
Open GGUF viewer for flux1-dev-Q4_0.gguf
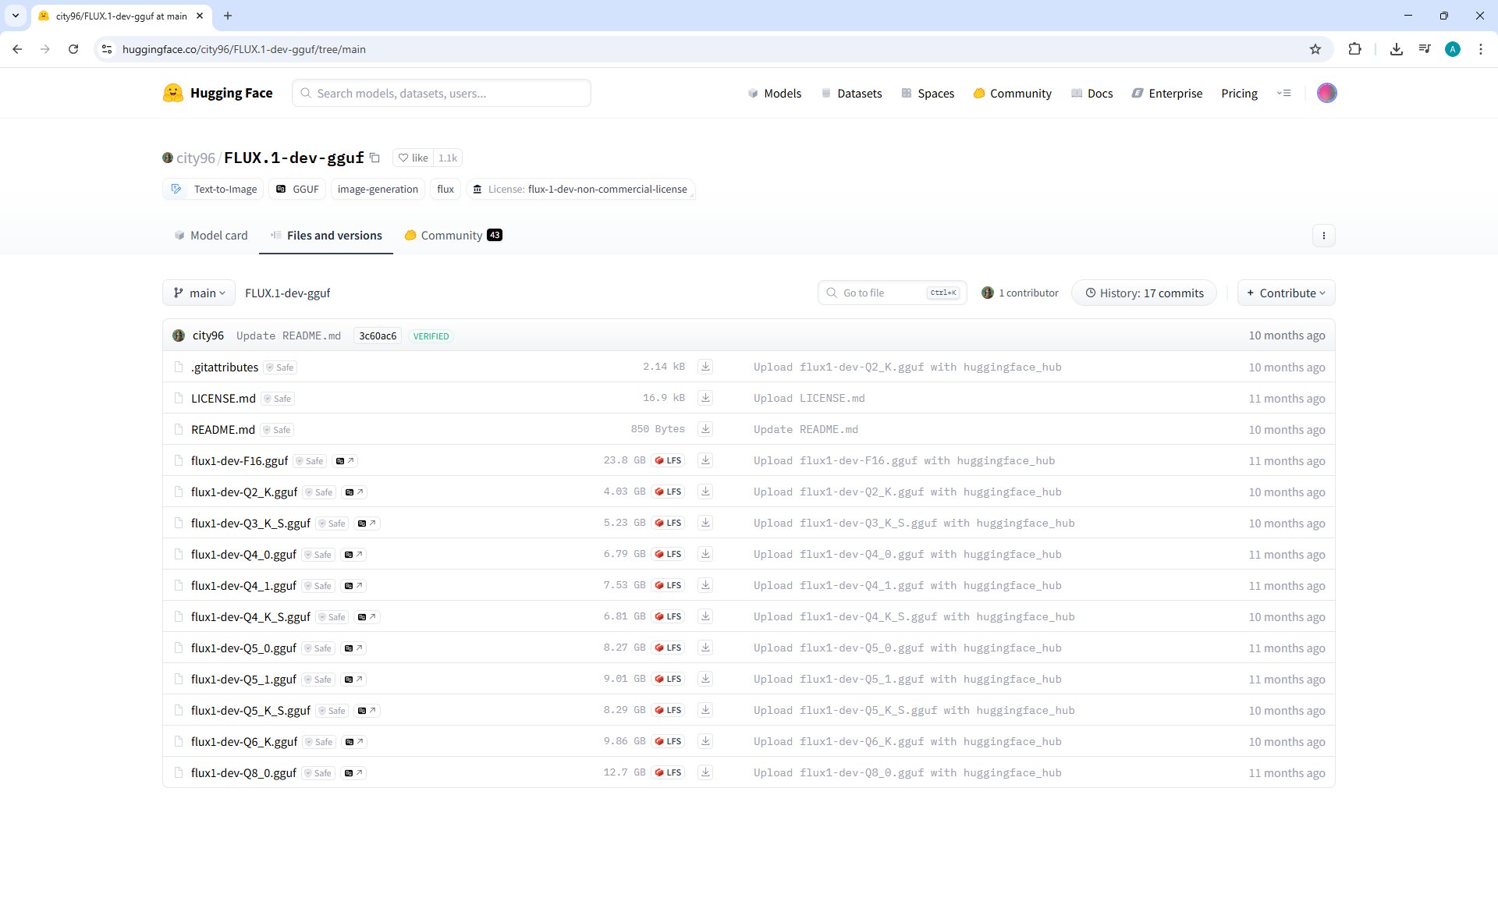point(353,555)
